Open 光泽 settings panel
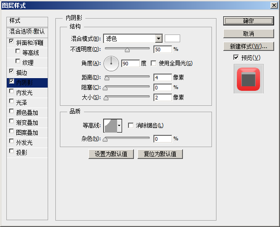280x227 pixels. (22, 103)
